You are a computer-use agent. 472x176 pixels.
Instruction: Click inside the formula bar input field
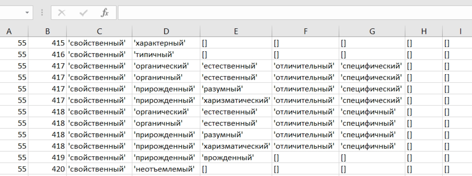[293, 14]
